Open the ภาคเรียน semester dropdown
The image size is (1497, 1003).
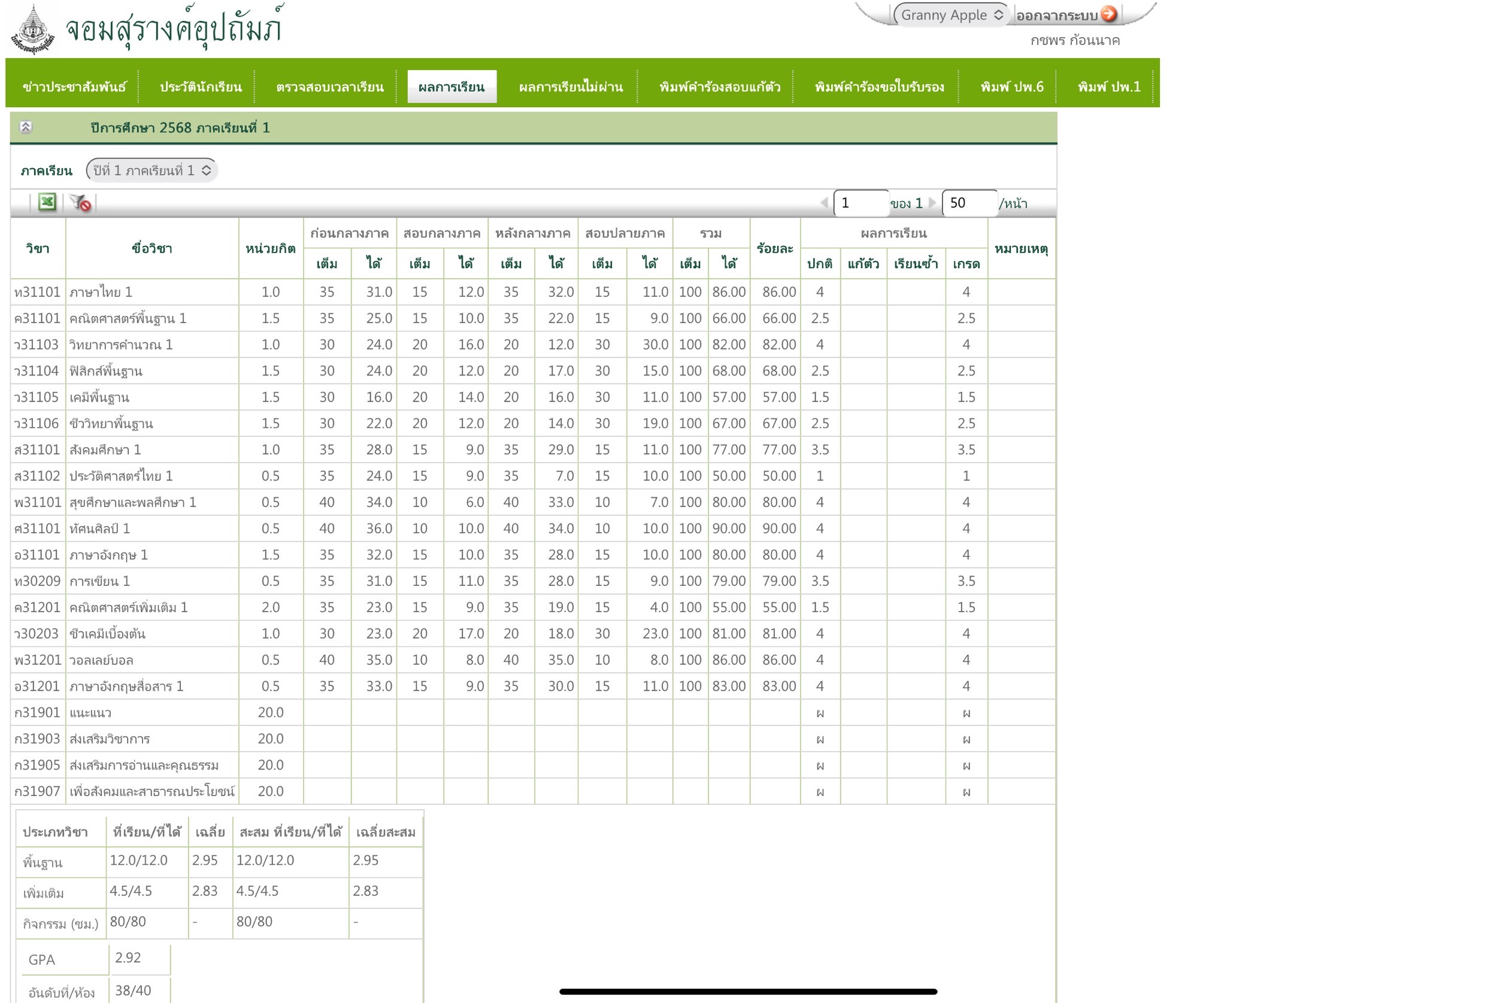(151, 170)
